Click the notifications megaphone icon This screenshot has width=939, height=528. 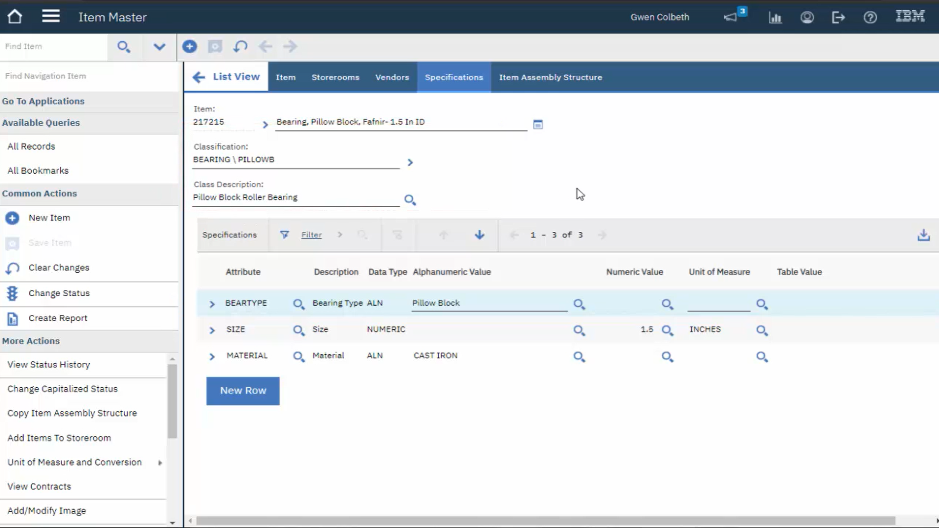tap(731, 17)
